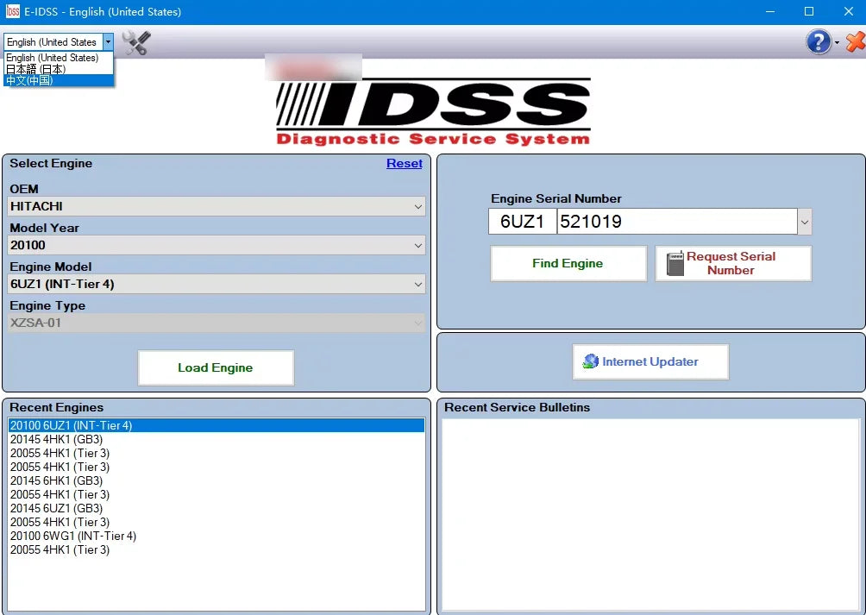Screen dimensions: 866x615
Task: Open the Model Year dropdown
Action: tap(419, 245)
